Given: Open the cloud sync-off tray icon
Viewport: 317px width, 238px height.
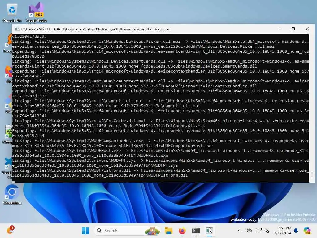Looking at the screenshot, I should pos(249,231).
